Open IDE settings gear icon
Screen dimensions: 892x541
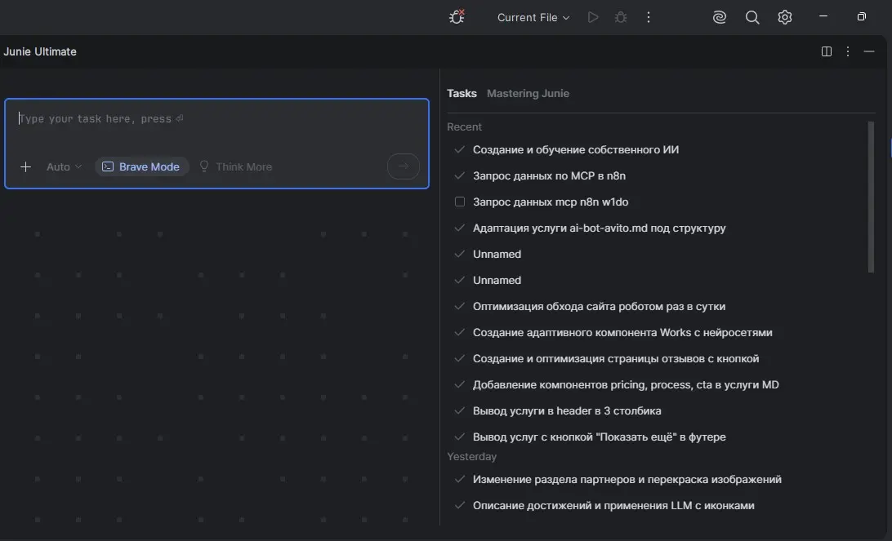(784, 17)
